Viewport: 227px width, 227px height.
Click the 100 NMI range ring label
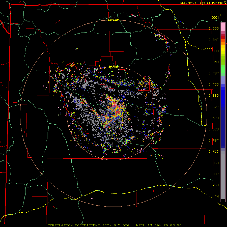click(113, 20)
